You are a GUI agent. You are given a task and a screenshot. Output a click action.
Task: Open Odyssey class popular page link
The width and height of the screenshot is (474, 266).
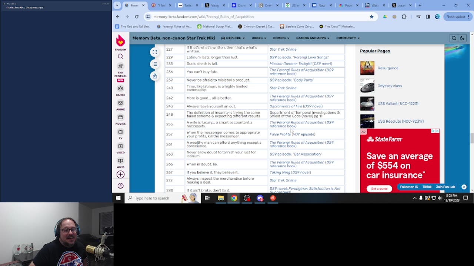tap(390, 86)
